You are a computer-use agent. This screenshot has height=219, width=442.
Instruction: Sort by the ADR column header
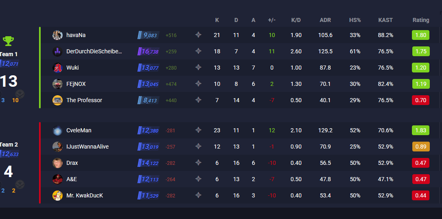pos(325,20)
